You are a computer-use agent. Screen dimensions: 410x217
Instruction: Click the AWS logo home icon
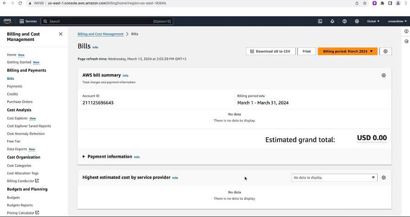[x=7, y=21]
